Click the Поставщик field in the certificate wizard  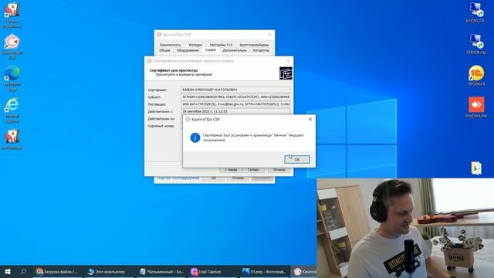(235, 104)
